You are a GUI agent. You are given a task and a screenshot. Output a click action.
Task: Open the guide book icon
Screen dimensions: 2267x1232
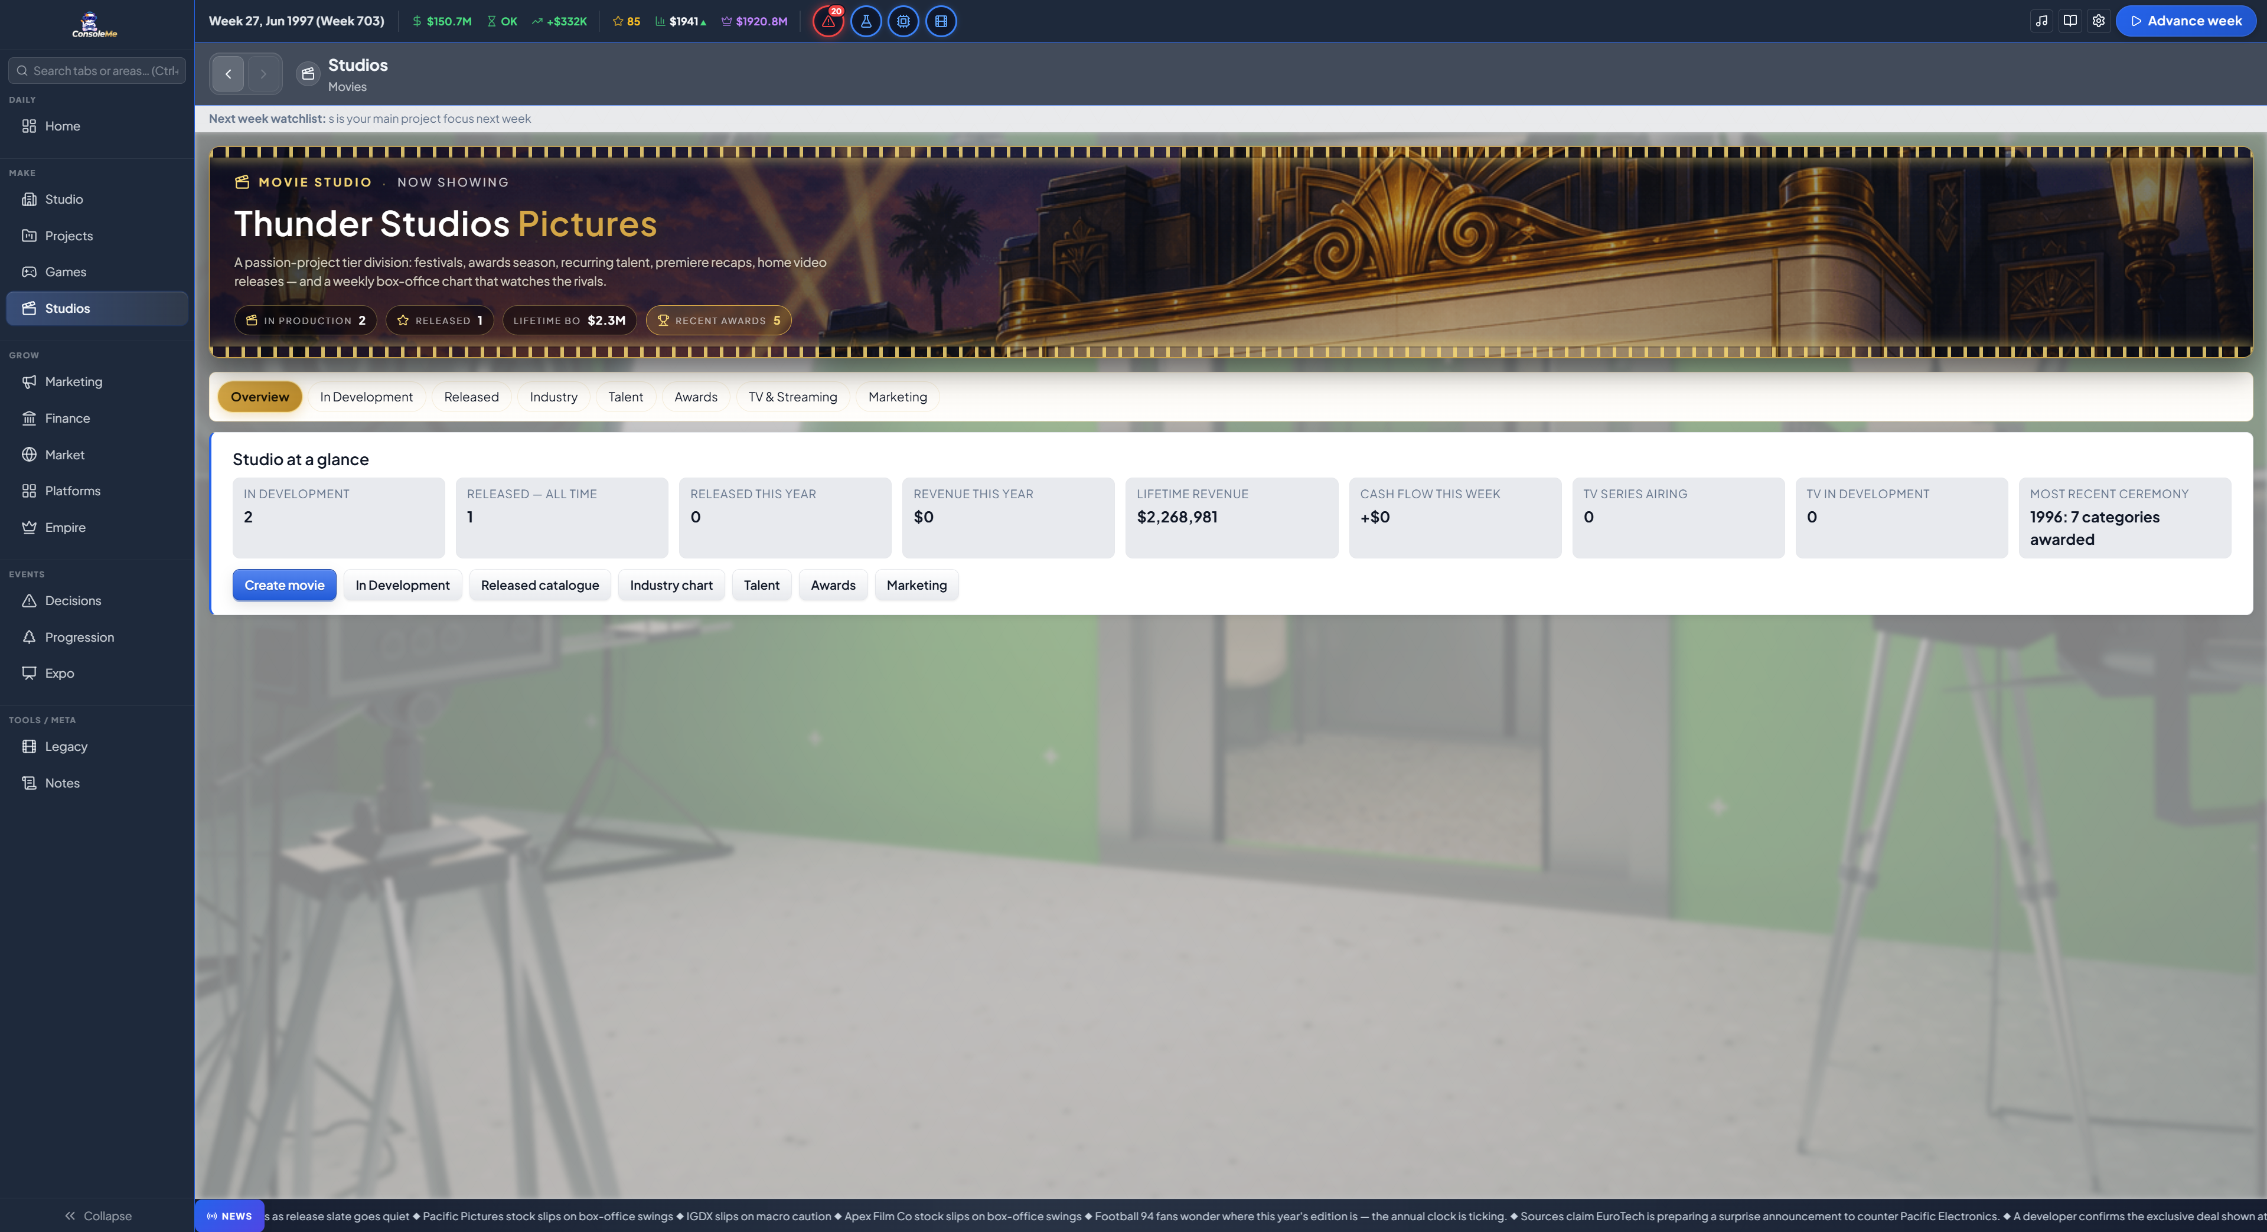(2070, 21)
